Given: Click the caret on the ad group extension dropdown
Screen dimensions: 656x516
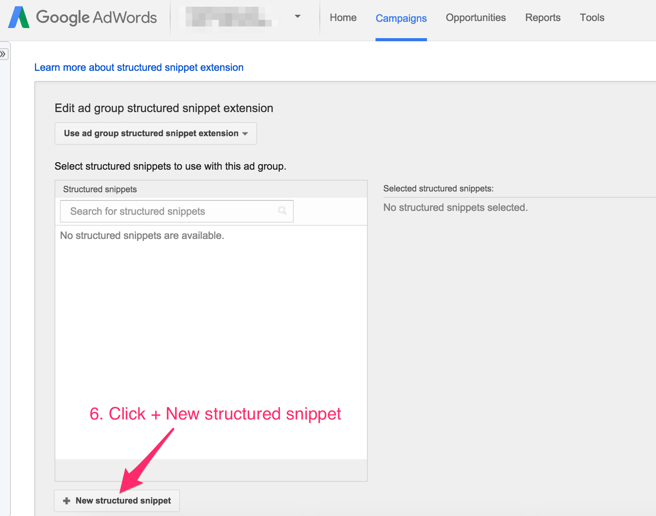Looking at the screenshot, I should click(245, 133).
